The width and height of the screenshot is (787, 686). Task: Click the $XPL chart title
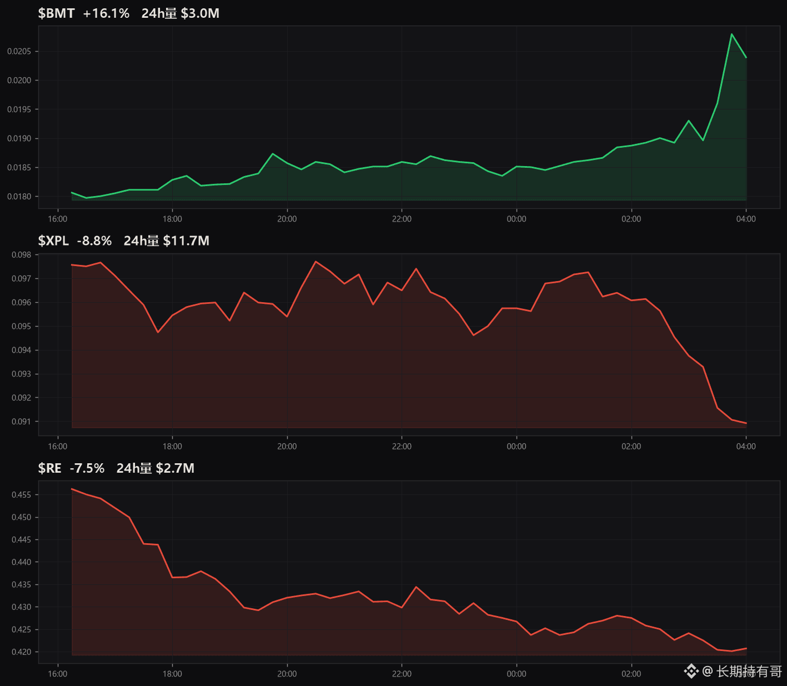53,241
